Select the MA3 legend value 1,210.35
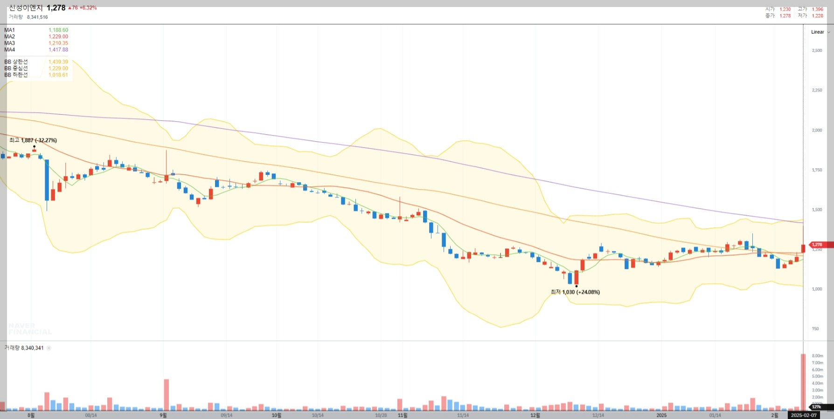Screen dimensions: 834x419 pos(58,43)
